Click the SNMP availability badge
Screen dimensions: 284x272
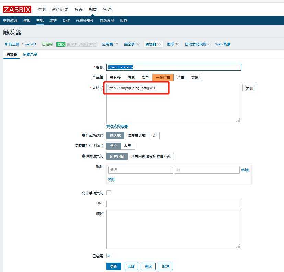(71, 44)
